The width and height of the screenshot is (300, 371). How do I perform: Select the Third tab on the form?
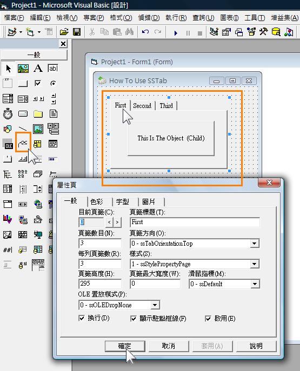pyautogui.click(x=166, y=106)
